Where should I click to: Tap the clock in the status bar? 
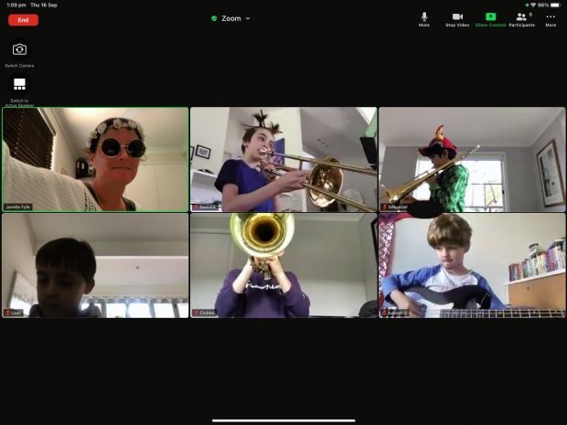(x=16, y=5)
